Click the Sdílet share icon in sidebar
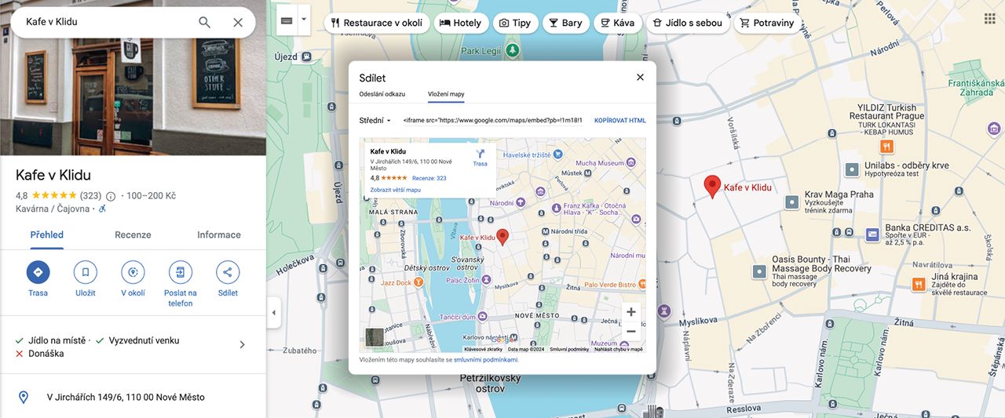1005x418 pixels. (228, 272)
